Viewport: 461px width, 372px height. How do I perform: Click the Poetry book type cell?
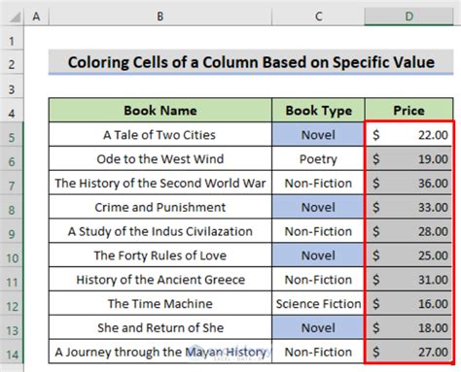318,158
